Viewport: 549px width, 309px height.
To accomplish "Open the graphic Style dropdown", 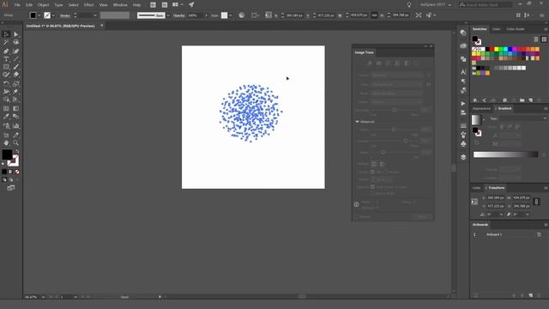I will 230,15.
